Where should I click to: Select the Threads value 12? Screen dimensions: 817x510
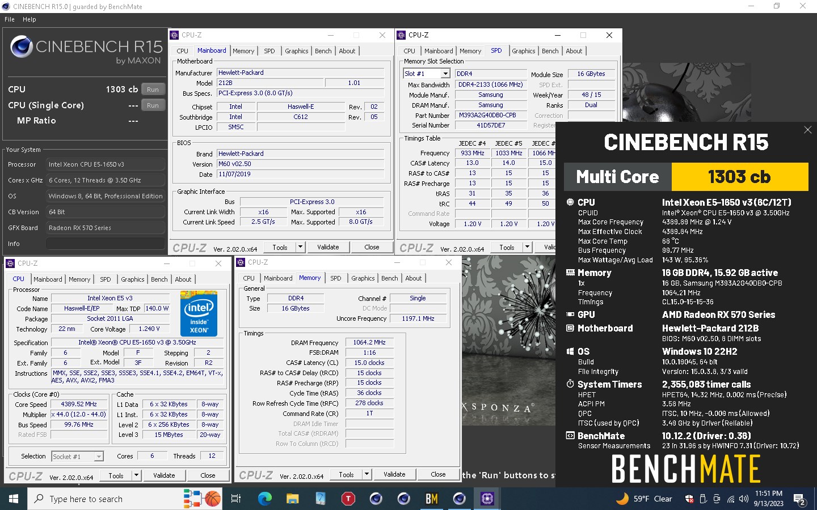pos(212,456)
